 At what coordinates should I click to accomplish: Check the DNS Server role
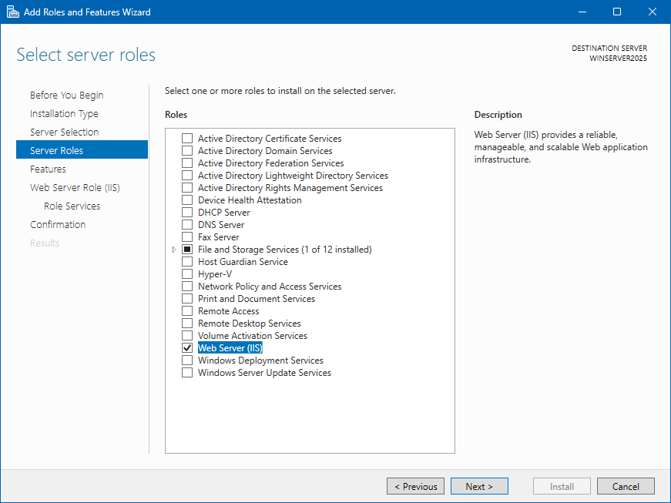point(187,225)
